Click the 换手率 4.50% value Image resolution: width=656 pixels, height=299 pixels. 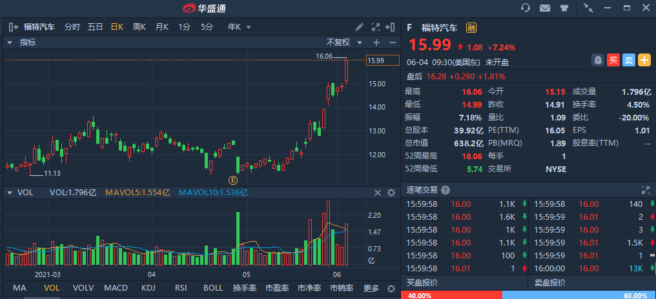click(x=637, y=104)
